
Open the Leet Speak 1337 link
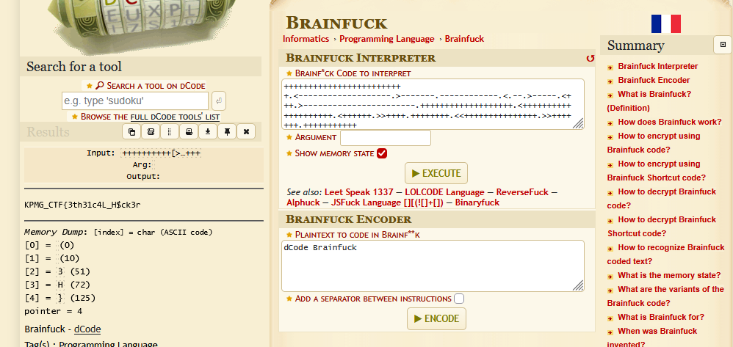coord(358,192)
